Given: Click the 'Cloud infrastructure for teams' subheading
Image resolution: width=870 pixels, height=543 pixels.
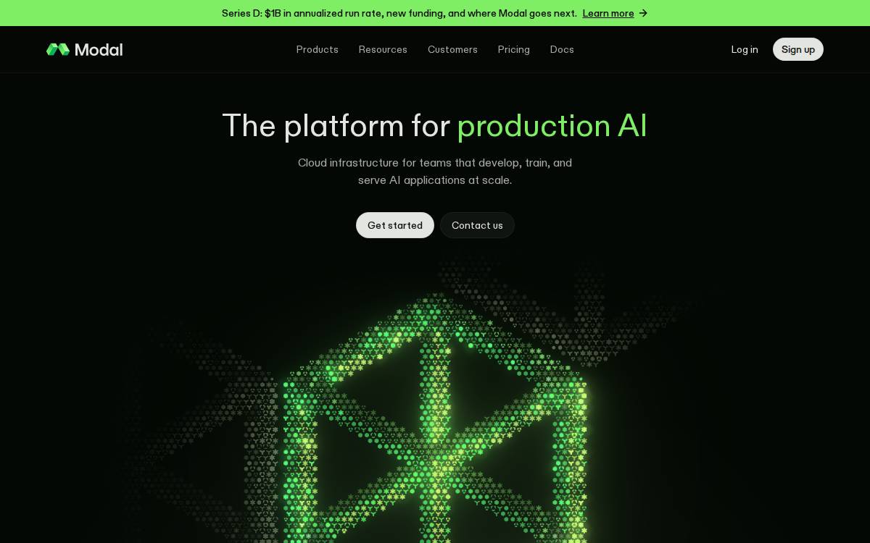Looking at the screenshot, I should click(x=435, y=172).
